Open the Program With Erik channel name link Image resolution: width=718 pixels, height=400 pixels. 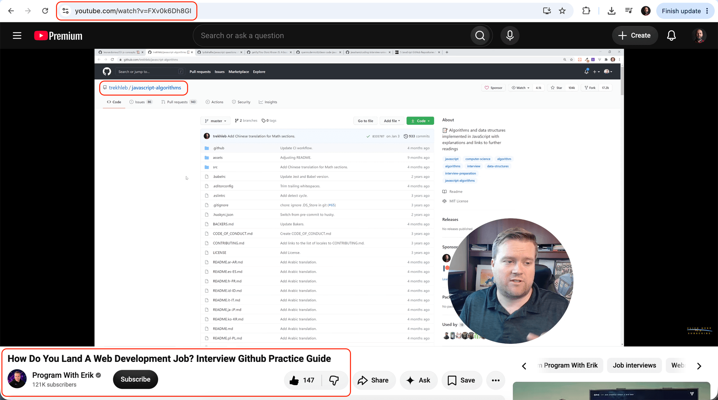63,375
